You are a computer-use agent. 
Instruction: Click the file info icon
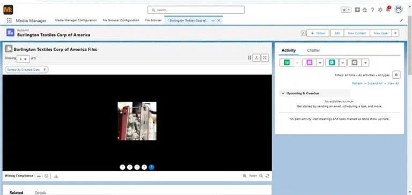click(47, 176)
